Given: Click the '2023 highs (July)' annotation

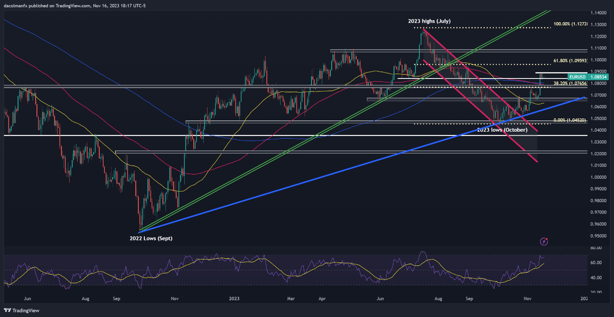Looking at the screenshot, I should point(429,21).
